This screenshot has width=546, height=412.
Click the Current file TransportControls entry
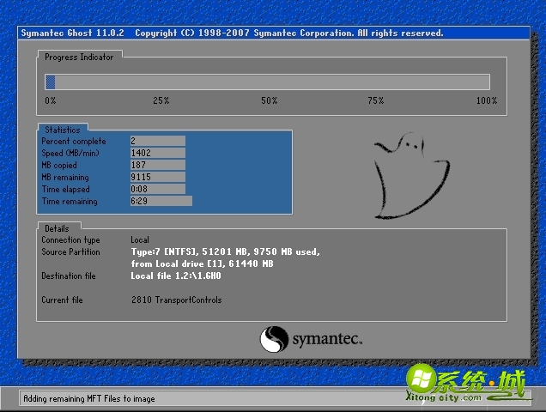coord(176,300)
